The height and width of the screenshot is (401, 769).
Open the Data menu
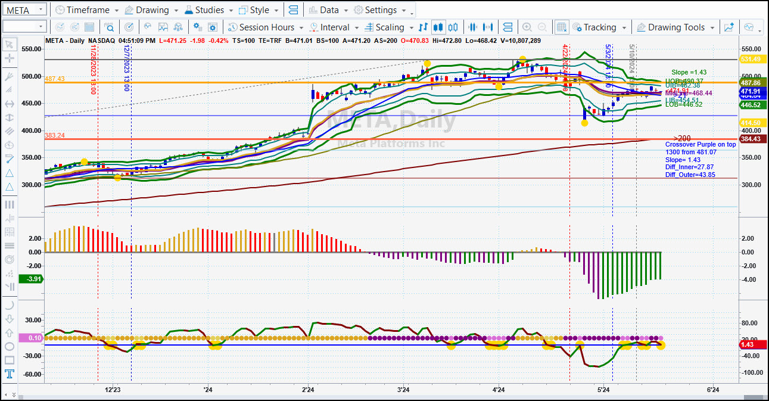[x=328, y=10]
